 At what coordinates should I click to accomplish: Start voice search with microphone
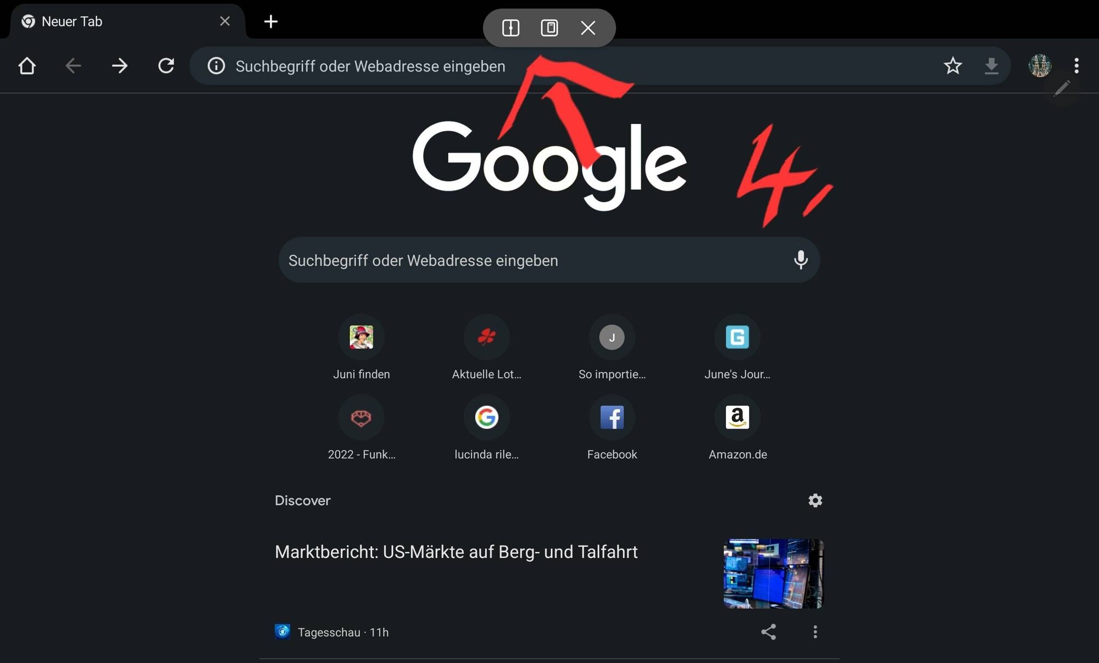pyautogui.click(x=801, y=260)
